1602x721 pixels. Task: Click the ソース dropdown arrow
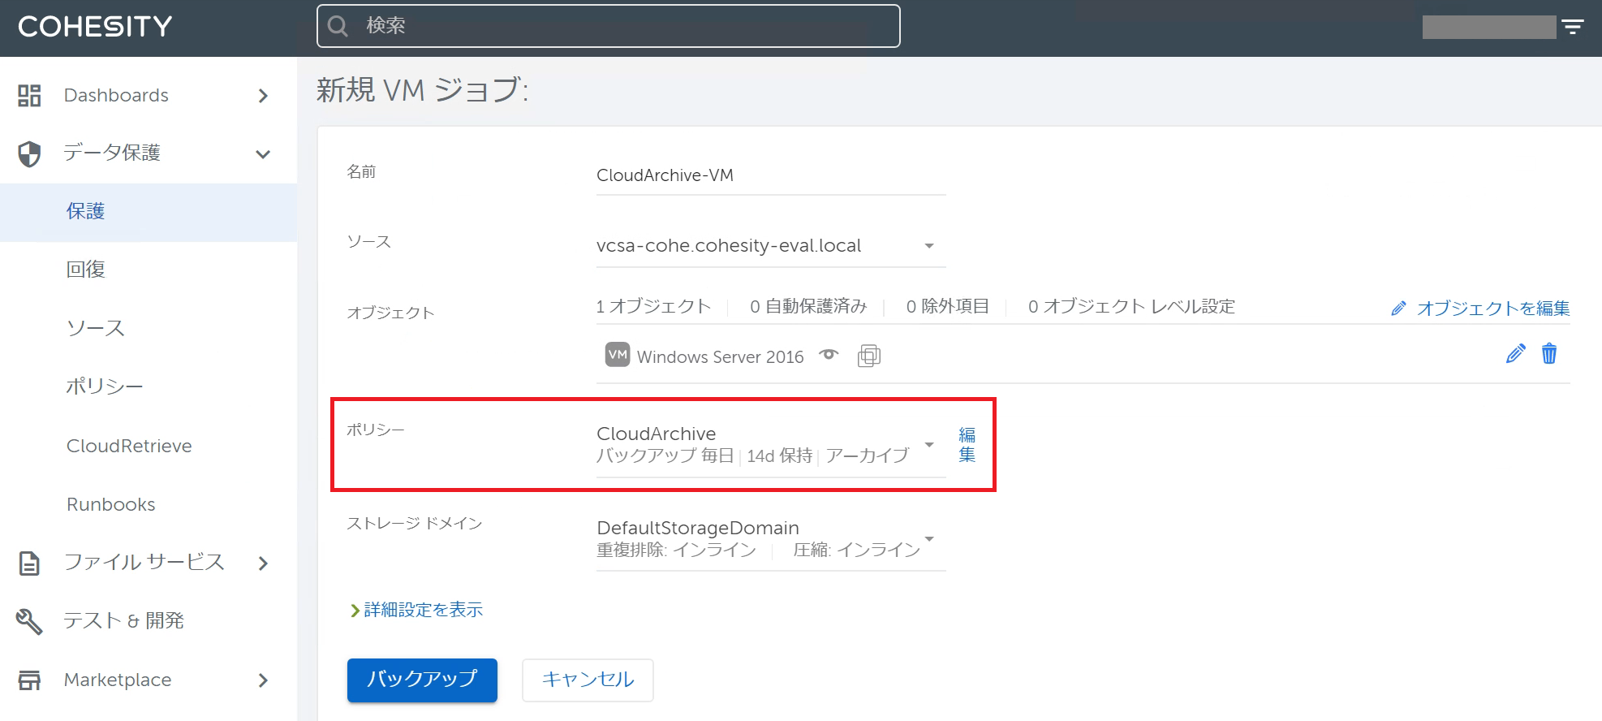pyautogui.click(x=929, y=246)
